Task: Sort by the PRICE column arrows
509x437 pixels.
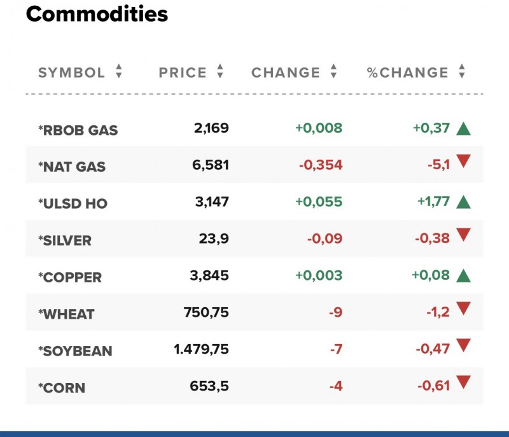Action: 220,73
